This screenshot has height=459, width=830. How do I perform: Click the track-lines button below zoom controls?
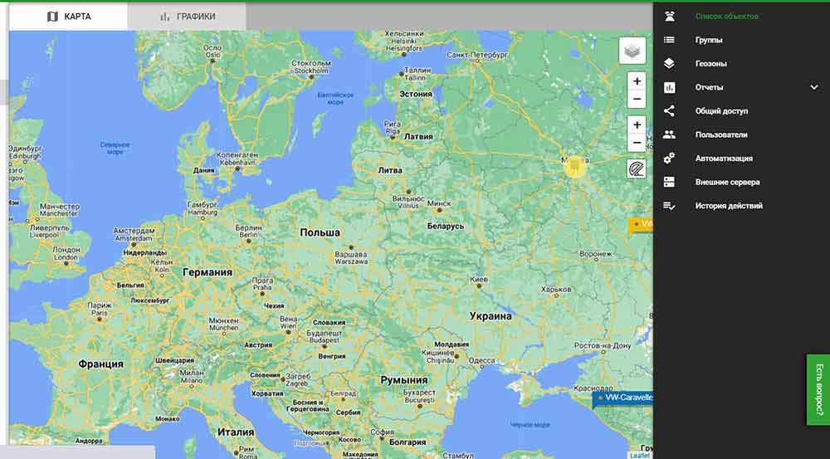click(x=637, y=169)
